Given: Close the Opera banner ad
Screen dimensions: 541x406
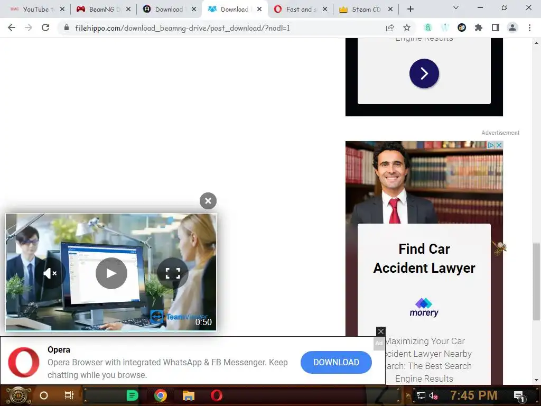Looking at the screenshot, I should click(x=380, y=331).
